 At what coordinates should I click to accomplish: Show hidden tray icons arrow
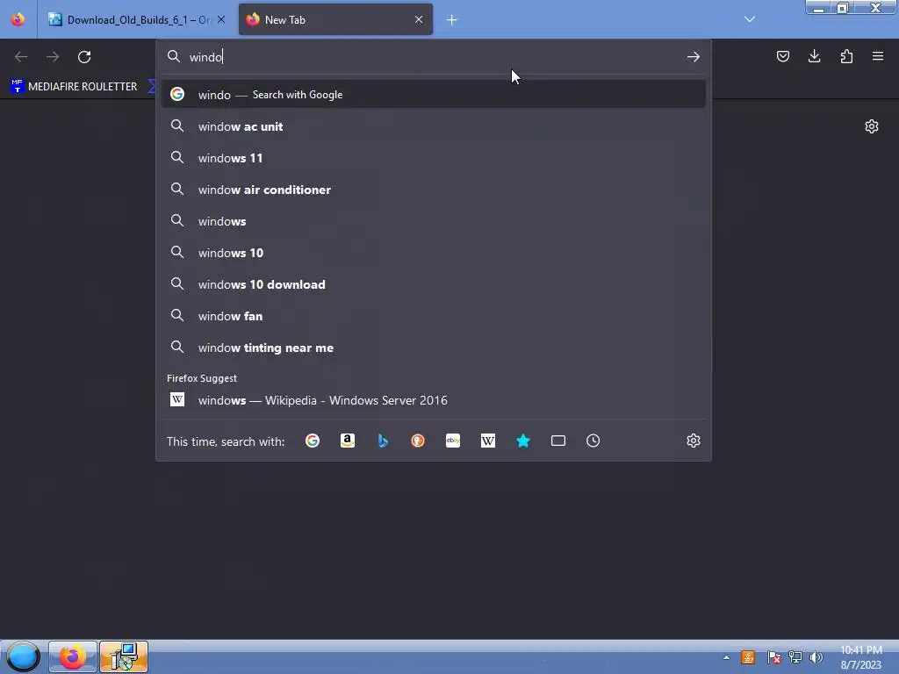pos(726,657)
